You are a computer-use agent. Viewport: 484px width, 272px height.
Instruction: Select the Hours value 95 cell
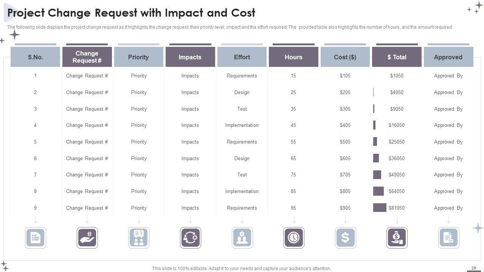pyautogui.click(x=293, y=208)
